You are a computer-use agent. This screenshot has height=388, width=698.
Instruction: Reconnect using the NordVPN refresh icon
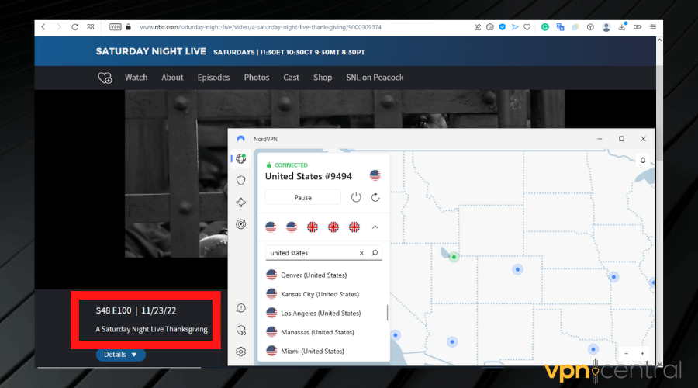tap(375, 197)
